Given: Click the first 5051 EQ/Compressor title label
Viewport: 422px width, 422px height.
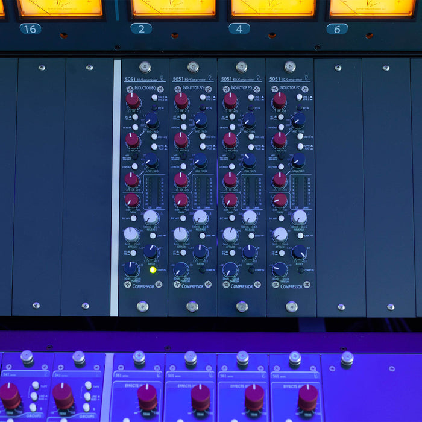Looking at the screenshot, I should coord(144,79).
